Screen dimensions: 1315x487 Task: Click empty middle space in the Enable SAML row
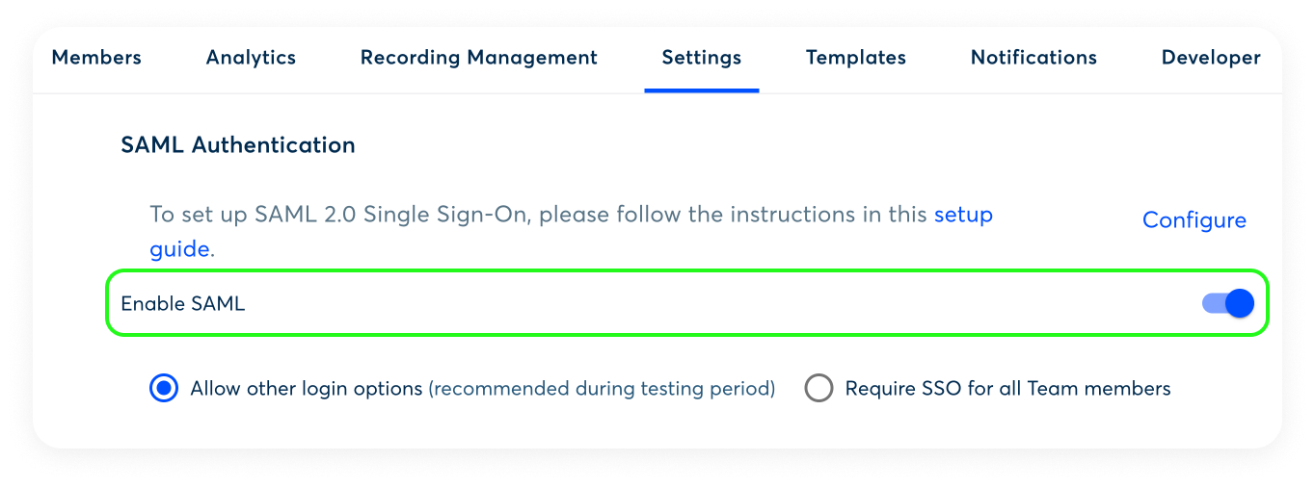(675, 304)
